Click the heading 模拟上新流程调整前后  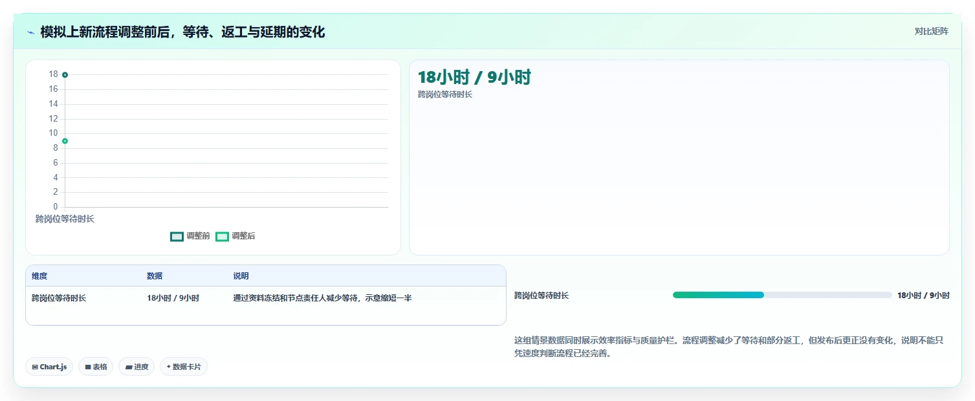182,32
